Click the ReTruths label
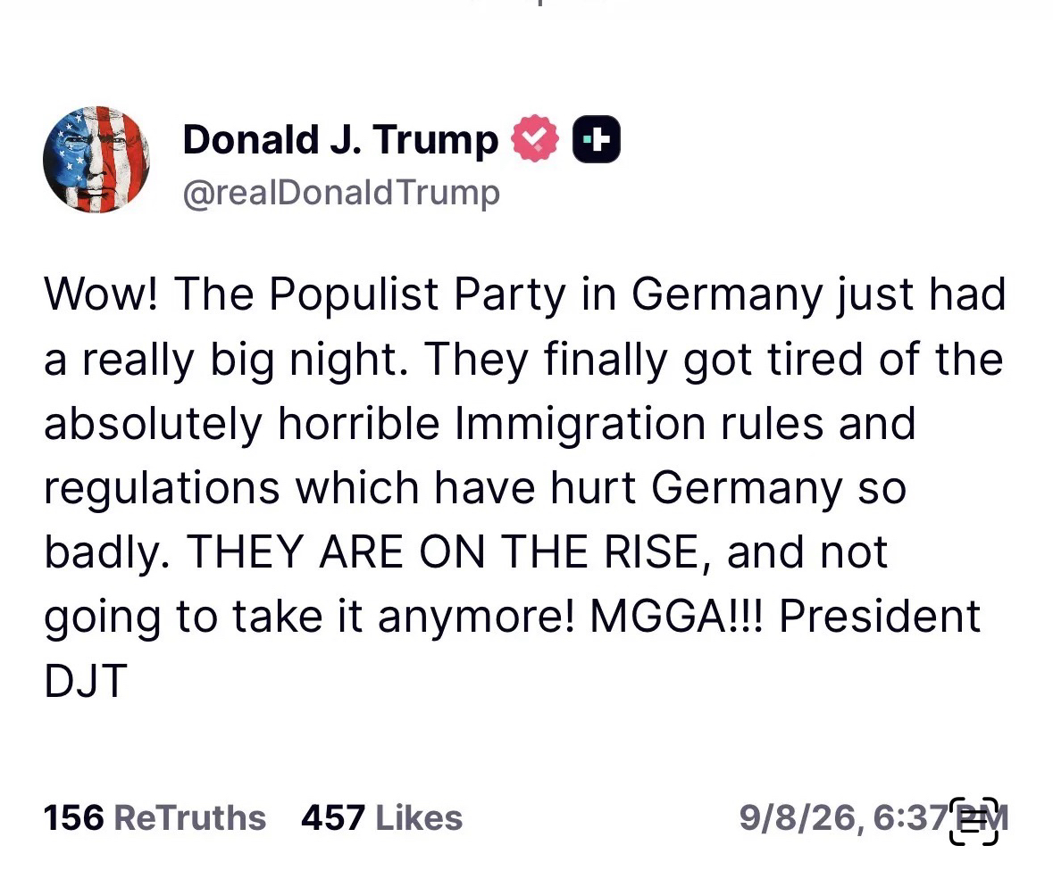 click(x=190, y=818)
